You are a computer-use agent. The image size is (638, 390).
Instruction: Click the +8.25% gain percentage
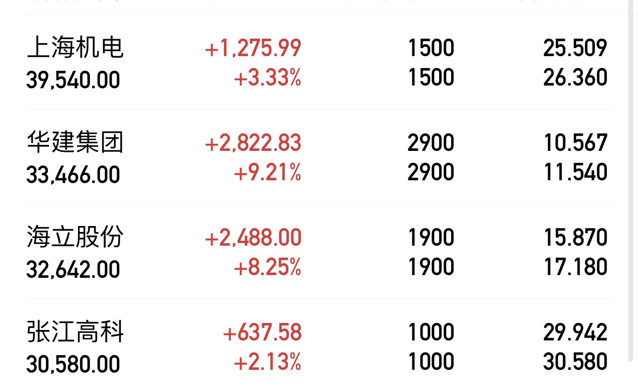click(x=267, y=267)
